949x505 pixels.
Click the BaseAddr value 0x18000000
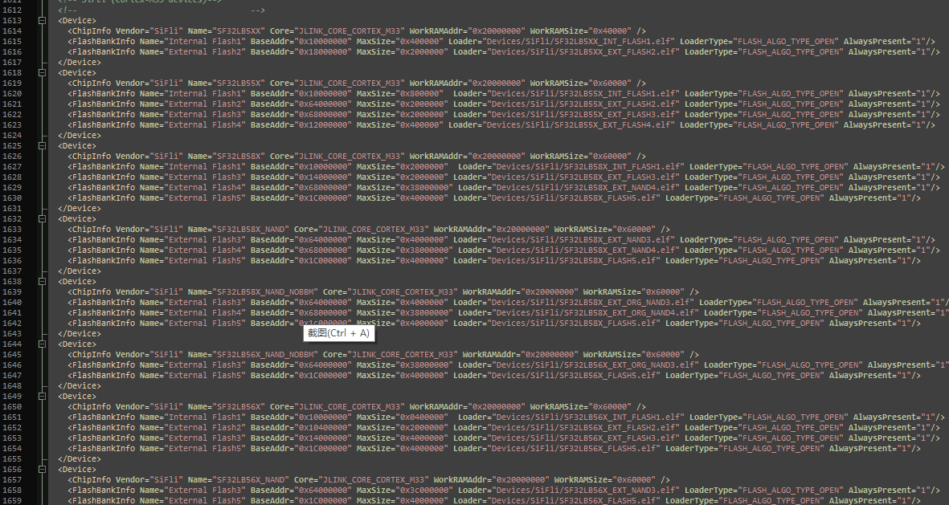pyautogui.click(x=324, y=51)
